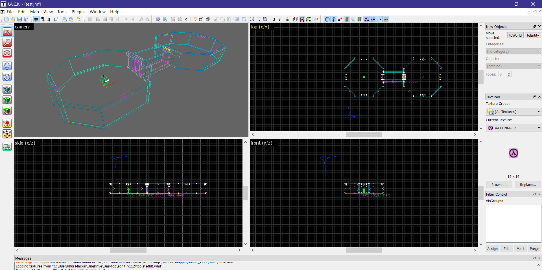The height and width of the screenshot is (270, 542).
Task: Click the top view horizontal scrollbar thumb
Action: click(364, 134)
